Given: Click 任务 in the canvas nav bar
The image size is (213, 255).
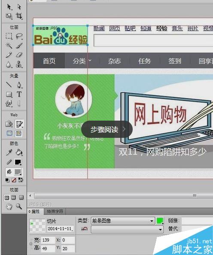Looking at the screenshot, I should pos(145,61).
